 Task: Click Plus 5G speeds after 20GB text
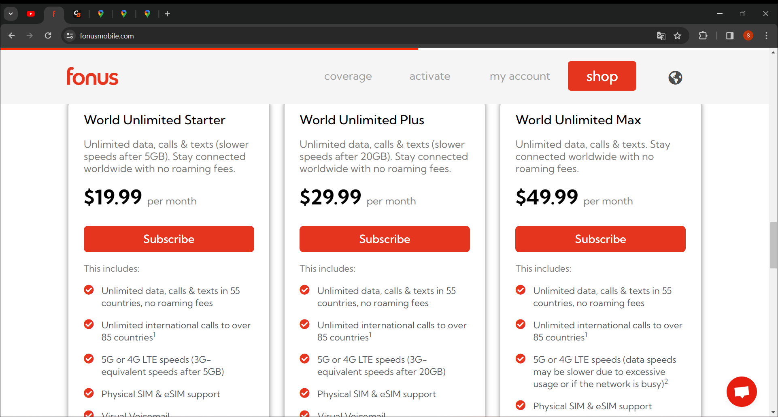[381, 366]
